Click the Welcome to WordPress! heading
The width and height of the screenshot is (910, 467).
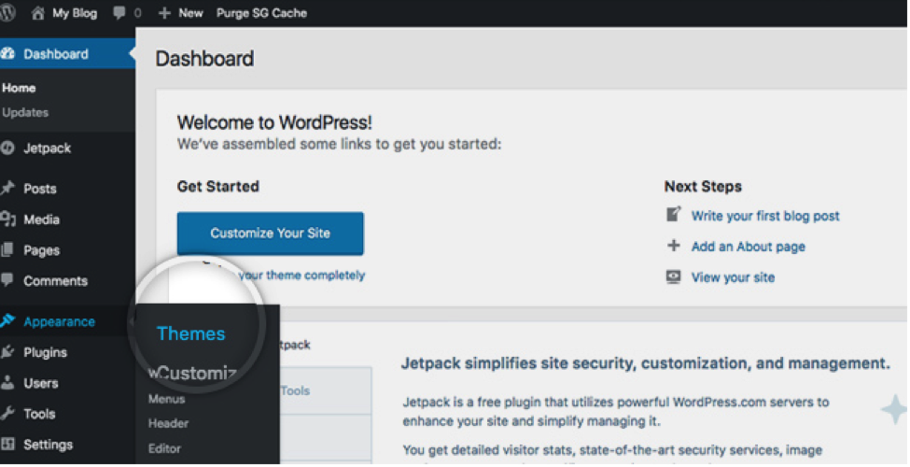(274, 122)
